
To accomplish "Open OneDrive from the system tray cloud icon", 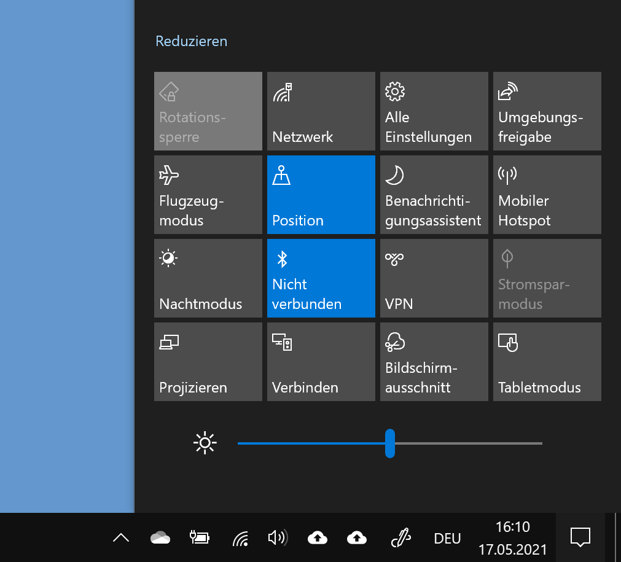I will pyautogui.click(x=160, y=538).
